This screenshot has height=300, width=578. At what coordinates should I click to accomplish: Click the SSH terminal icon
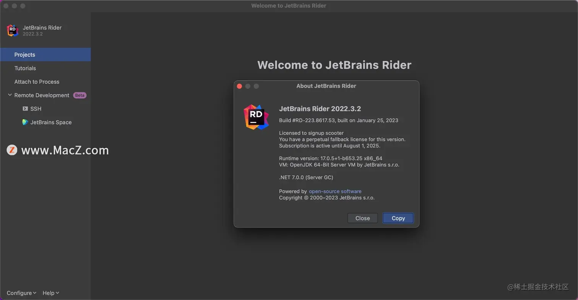click(25, 109)
